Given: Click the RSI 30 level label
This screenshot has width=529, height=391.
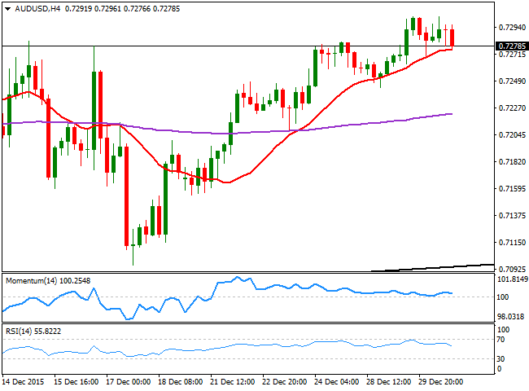Looking at the screenshot, I should click(501, 359).
